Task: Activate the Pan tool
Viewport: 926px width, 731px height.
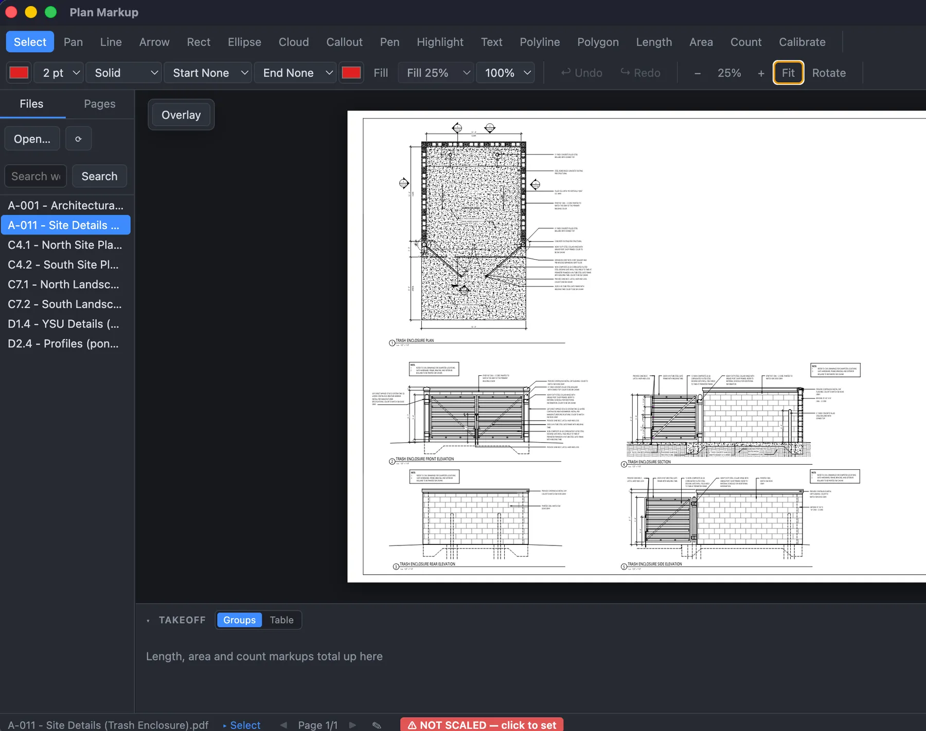Action: point(73,42)
